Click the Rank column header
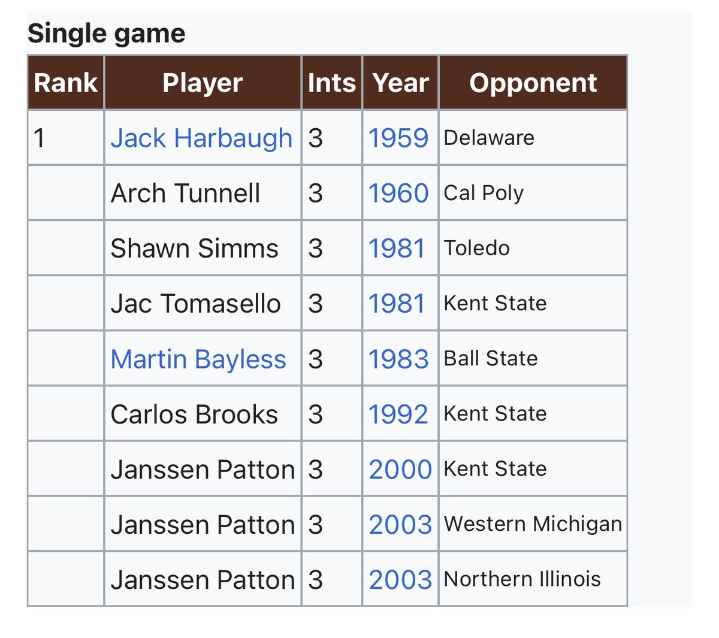Image resolution: width=719 pixels, height=638 pixels. pyautogui.click(x=66, y=83)
